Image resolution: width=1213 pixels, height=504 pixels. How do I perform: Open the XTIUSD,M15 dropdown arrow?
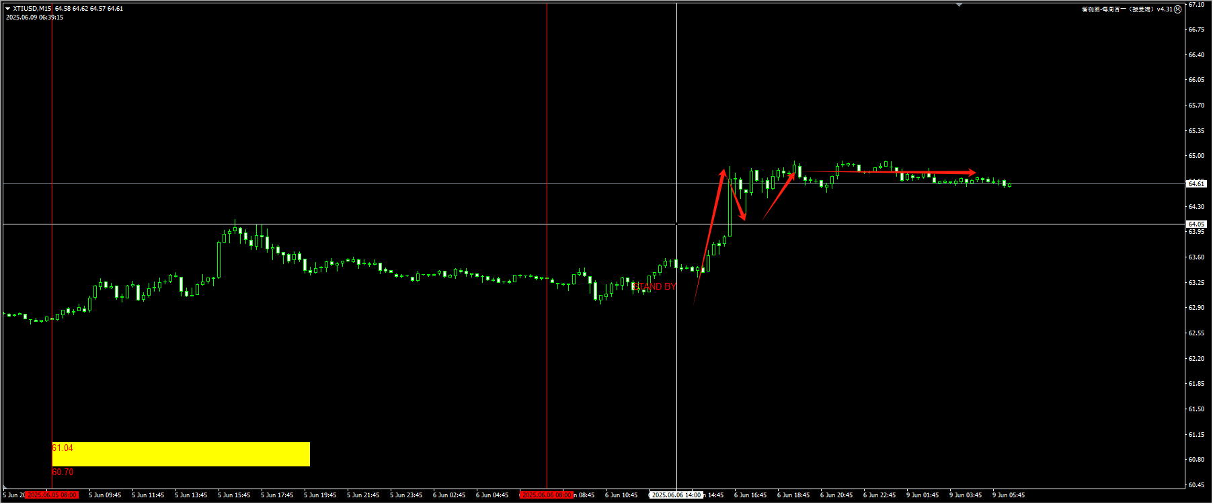pos(8,9)
